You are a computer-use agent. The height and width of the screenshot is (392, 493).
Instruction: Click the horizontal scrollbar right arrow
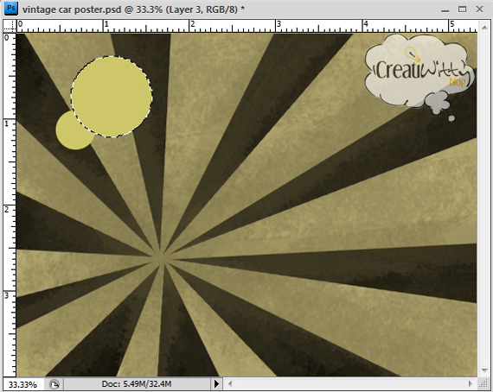point(470,383)
